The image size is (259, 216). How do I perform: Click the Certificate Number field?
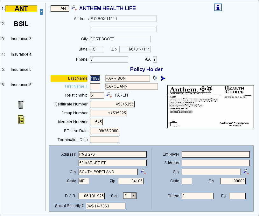[112, 104]
